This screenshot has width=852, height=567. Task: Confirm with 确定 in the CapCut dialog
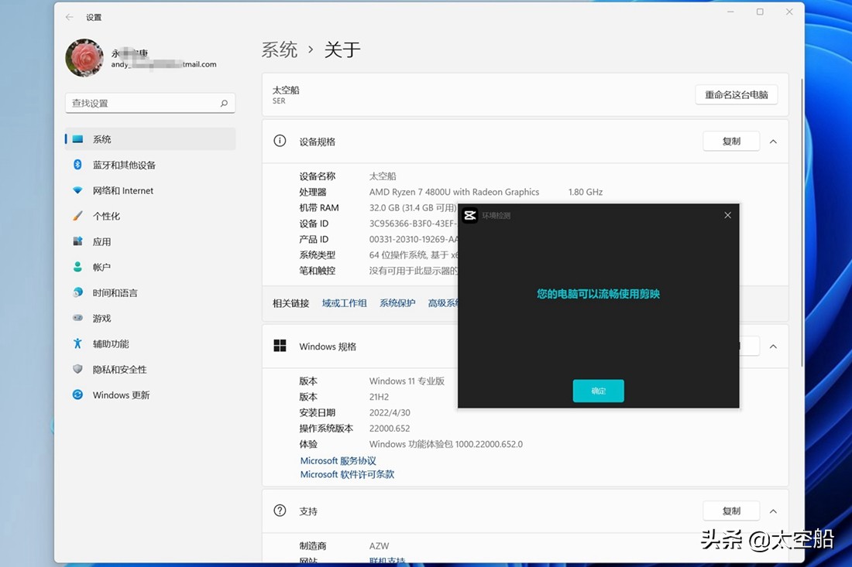(598, 391)
